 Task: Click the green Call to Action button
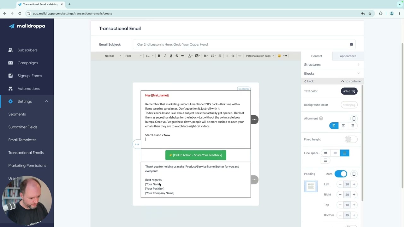click(196, 155)
